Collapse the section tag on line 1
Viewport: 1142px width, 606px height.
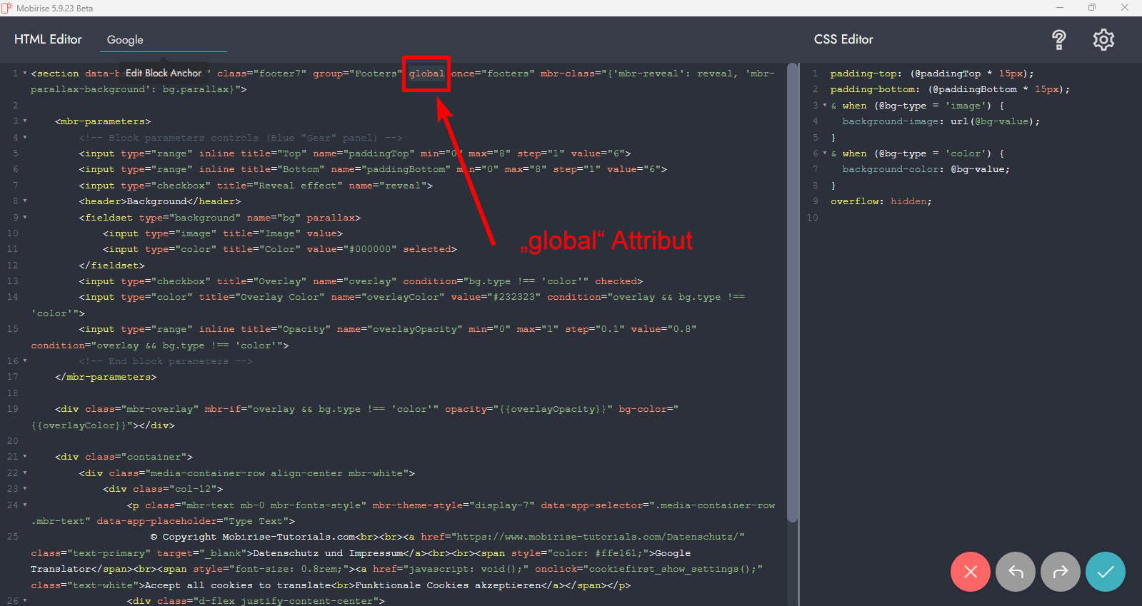click(25, 74)
